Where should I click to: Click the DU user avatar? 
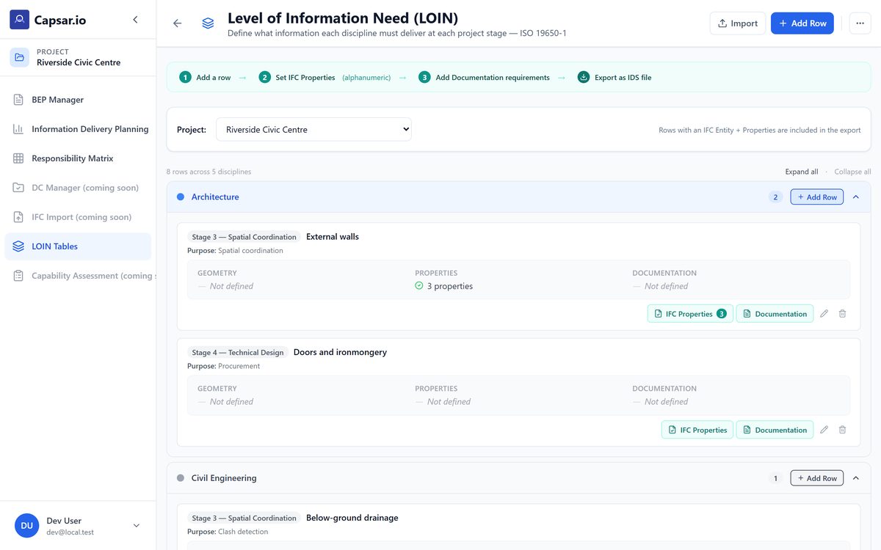[x=26, y=526]
